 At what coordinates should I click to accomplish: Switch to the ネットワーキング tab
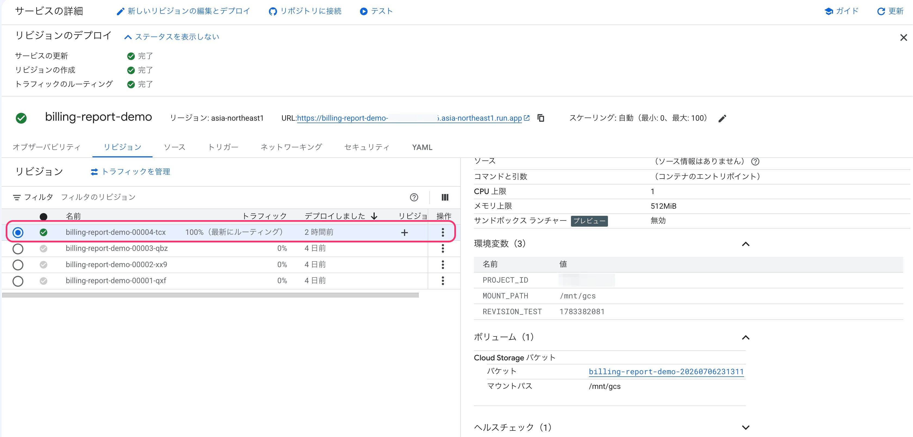click(x=291, y=147)
